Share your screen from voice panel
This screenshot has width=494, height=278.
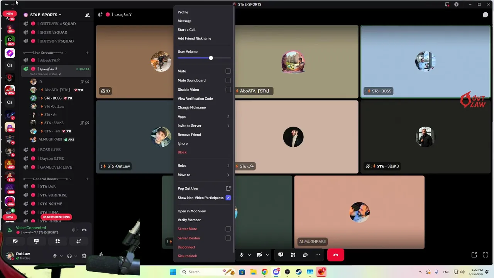pyautogui.click(x=36, y=241)
